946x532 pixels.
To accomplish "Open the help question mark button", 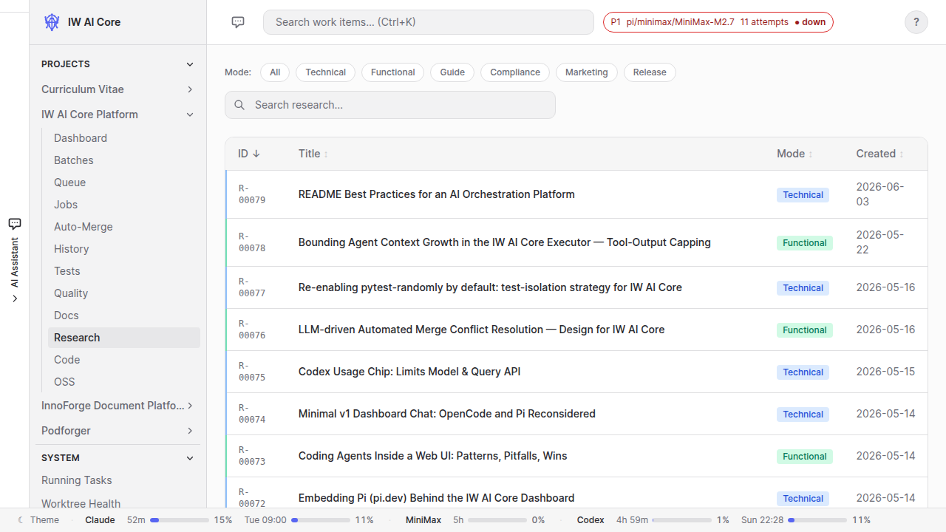I will coord(916,22).
